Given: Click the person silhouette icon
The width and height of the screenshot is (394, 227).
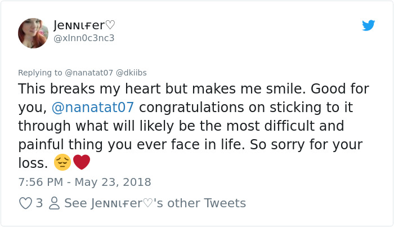Looking at the screenshot, I should pos(54,203).
